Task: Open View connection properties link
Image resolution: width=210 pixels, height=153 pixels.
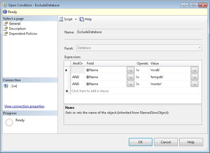Action: coord(24,106)
